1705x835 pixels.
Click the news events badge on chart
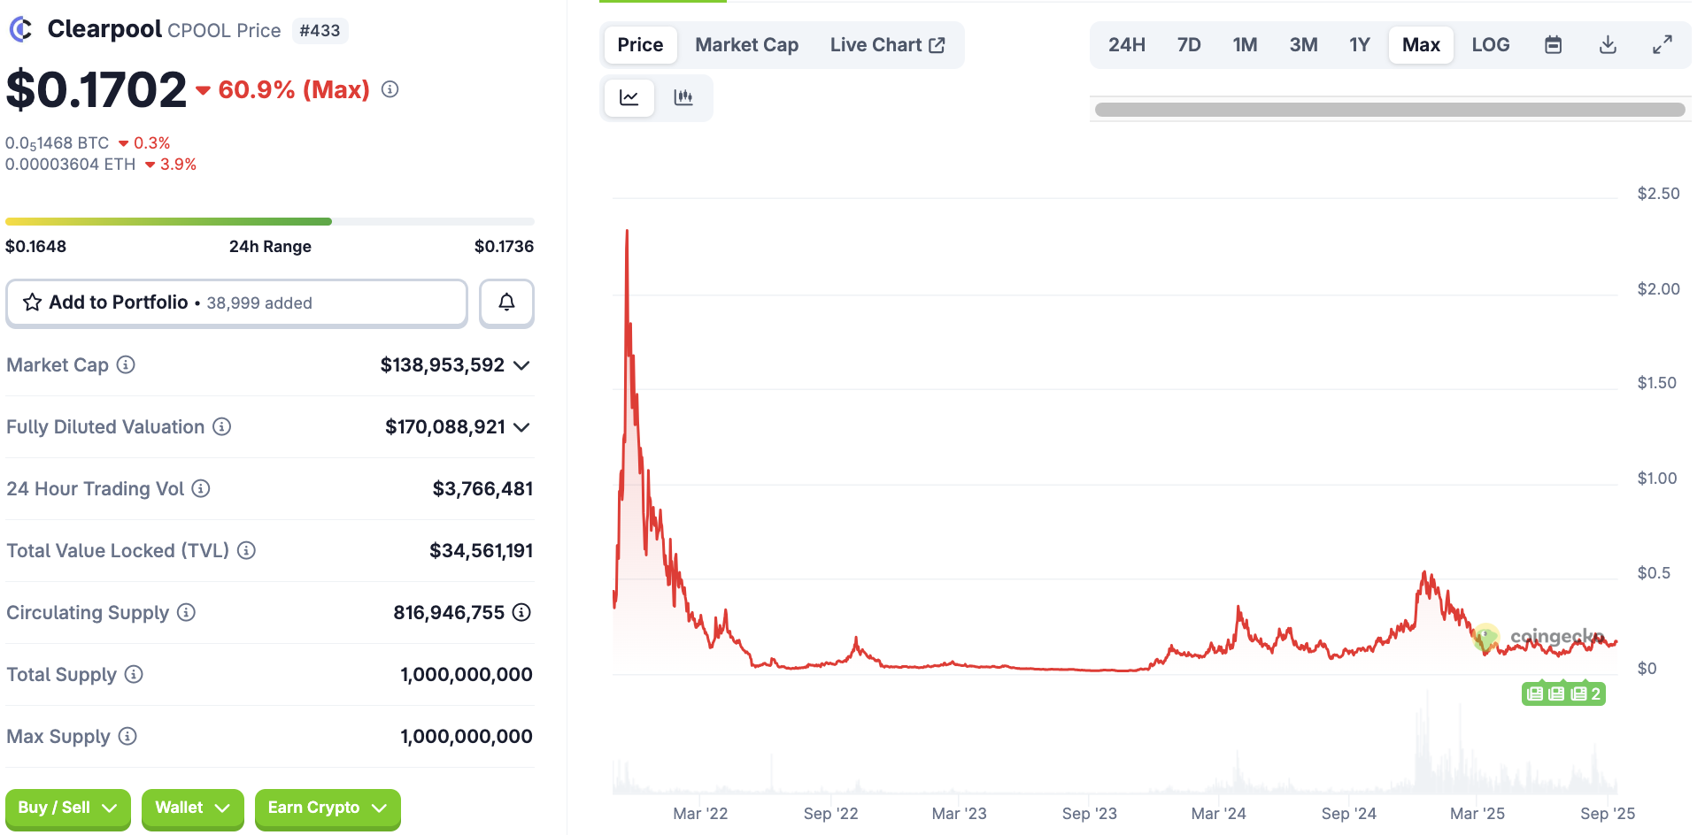click(x=1563, y=693)
